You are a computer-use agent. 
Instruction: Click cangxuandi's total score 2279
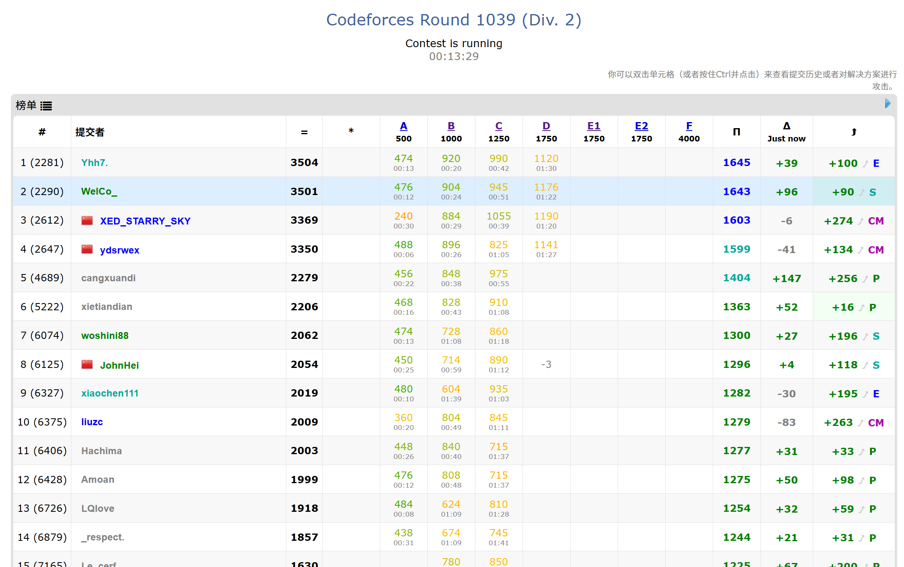coord(304,278)
